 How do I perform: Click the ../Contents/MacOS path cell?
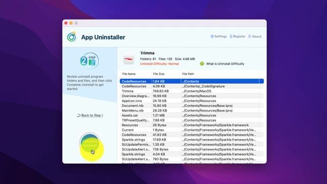coord(196,91)
